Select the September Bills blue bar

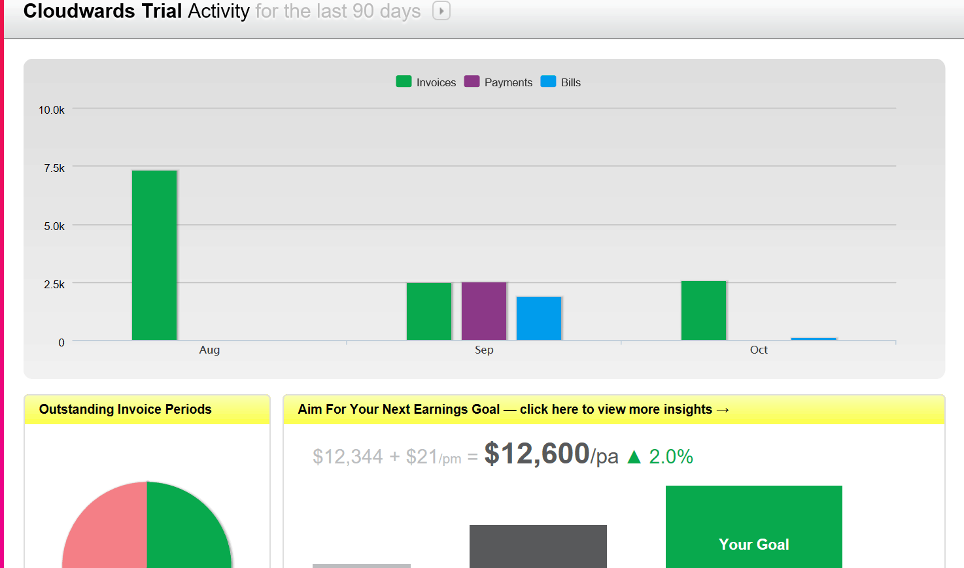click(539, 318)
